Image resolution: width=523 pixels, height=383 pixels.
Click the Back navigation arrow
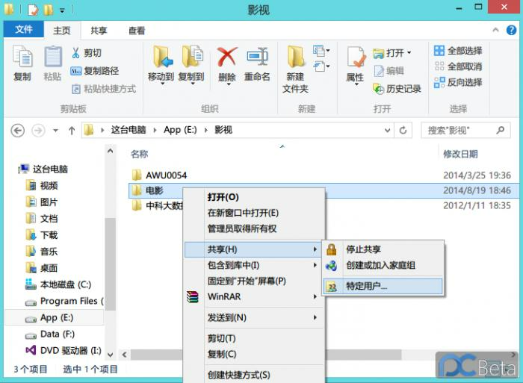click(x=18, y=131)
